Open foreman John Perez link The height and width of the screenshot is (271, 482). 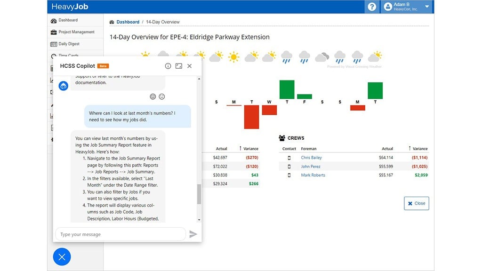coord(311,166)
